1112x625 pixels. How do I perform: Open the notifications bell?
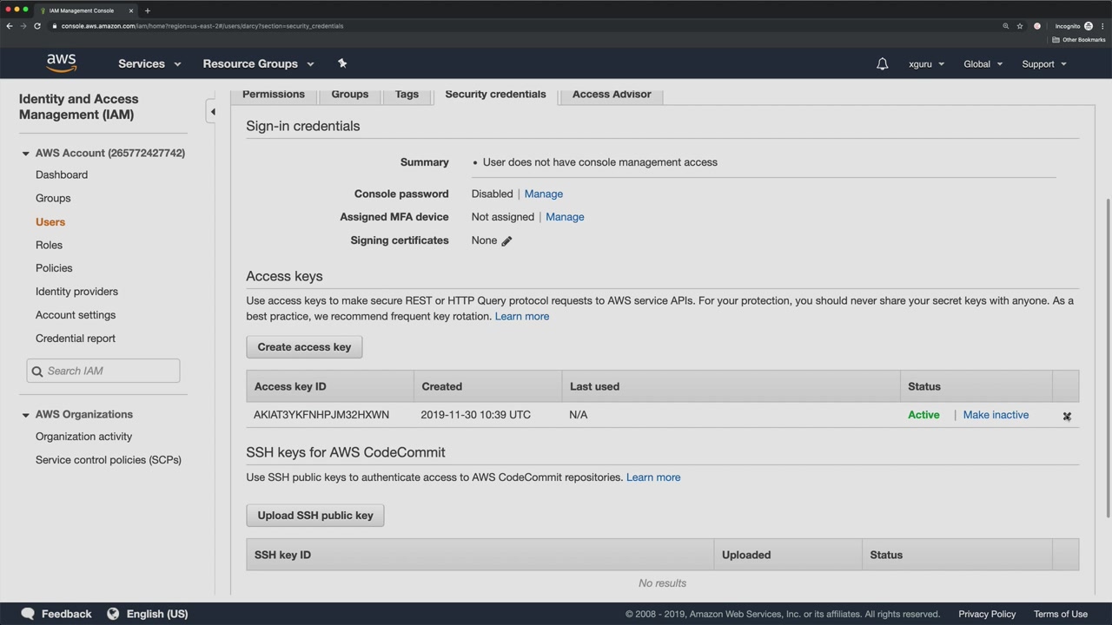coord(882,64)
